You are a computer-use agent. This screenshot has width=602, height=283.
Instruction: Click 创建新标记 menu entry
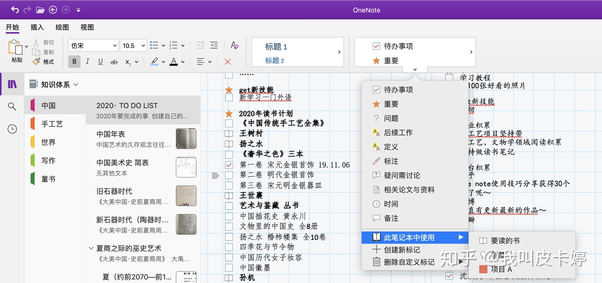(x=415, y=250)
